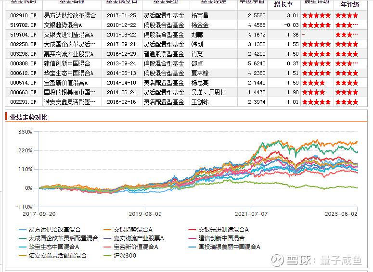Viewport: 373px width, 272px height.
Task: Toggle 易方达供给改革混合 legend series
Action: coord(50,230)
